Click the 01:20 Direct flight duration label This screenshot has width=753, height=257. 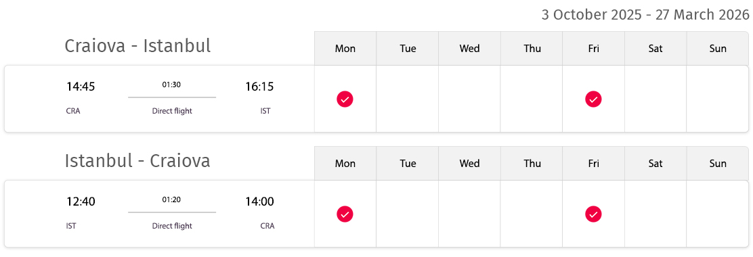coord(172,212)
